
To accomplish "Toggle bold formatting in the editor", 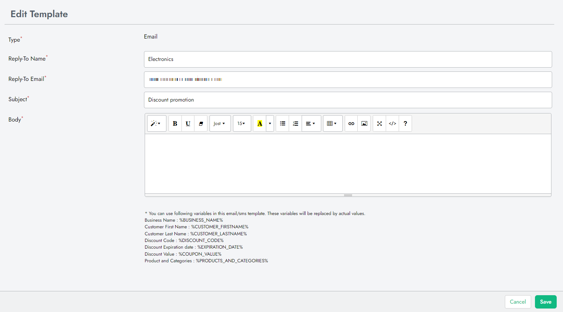I will click(175, 124).
